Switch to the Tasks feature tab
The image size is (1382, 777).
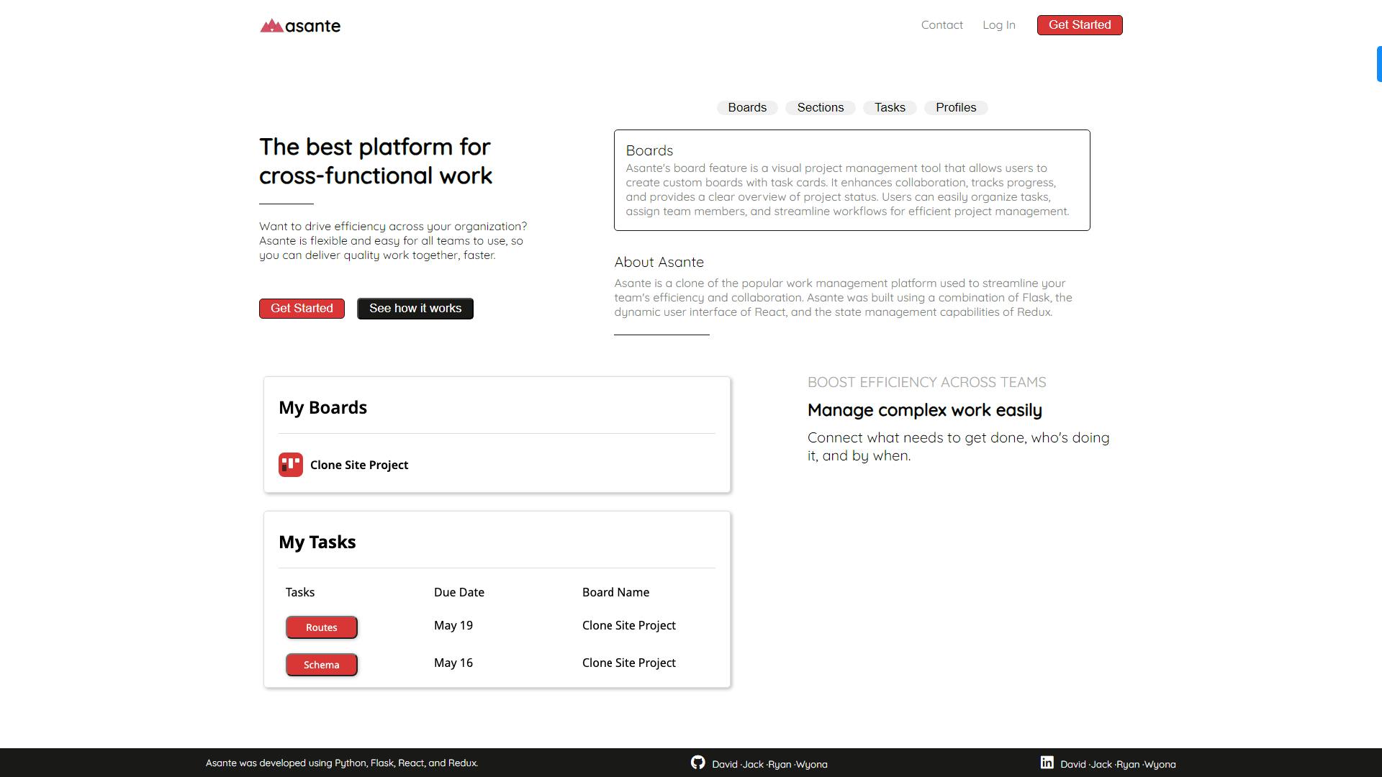[890, 108]
